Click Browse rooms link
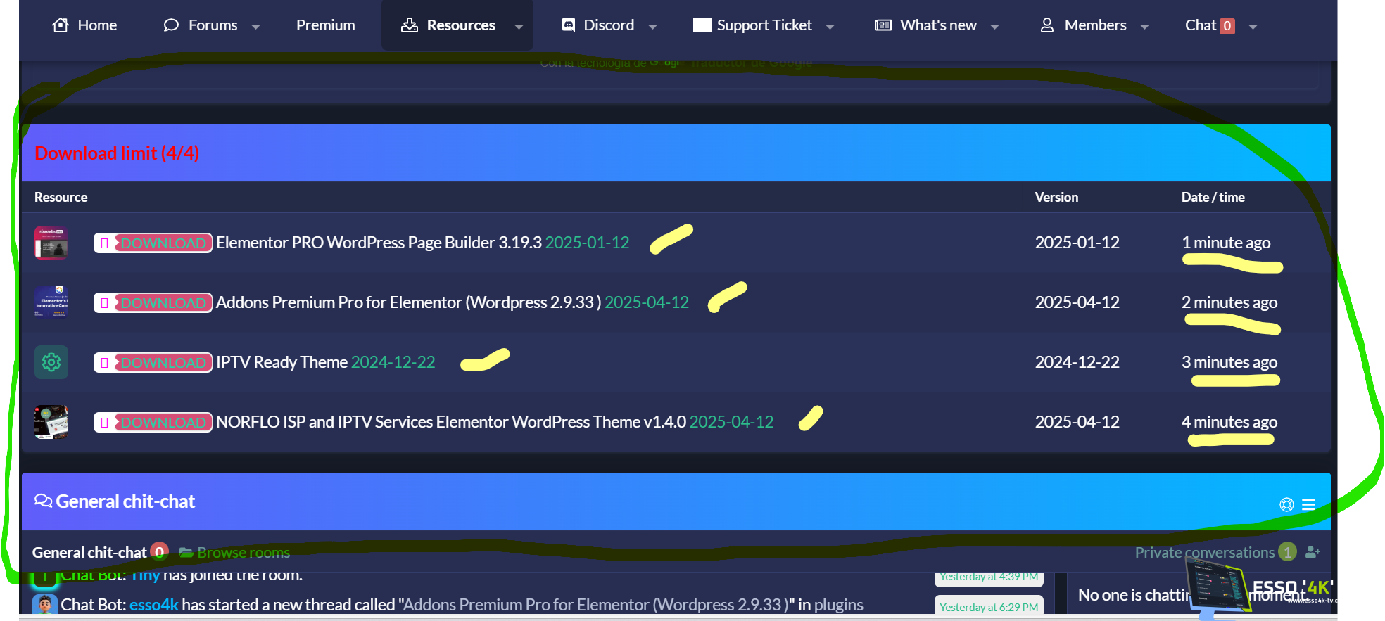This screenshot has width=1385, height=621. [x=243, y=552]
